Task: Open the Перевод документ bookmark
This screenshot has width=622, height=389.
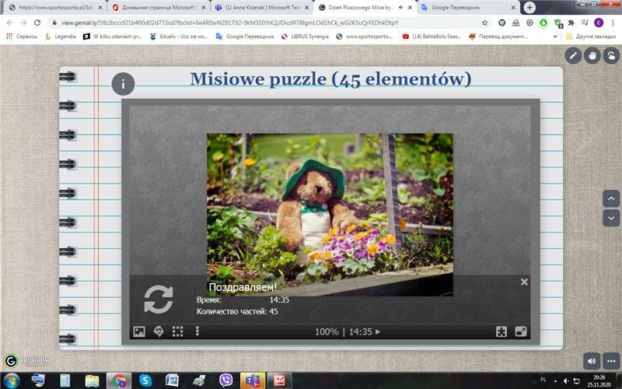Action: point(498,36)
